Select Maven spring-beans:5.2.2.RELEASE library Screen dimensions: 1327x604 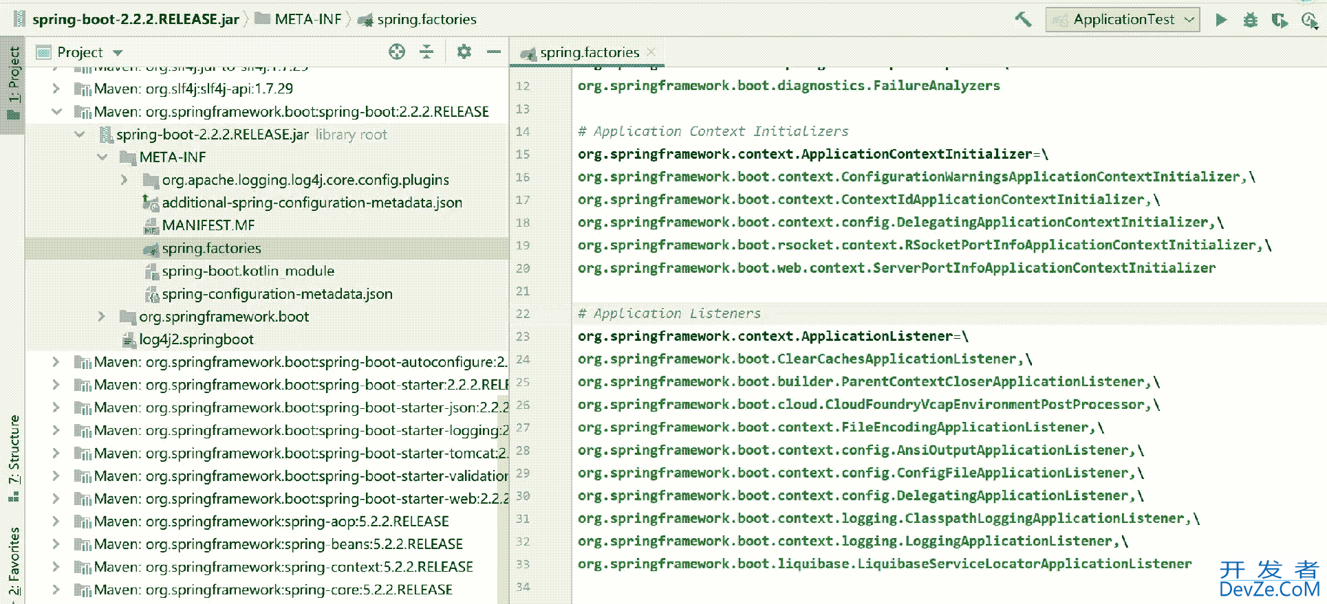click(279, 544)
